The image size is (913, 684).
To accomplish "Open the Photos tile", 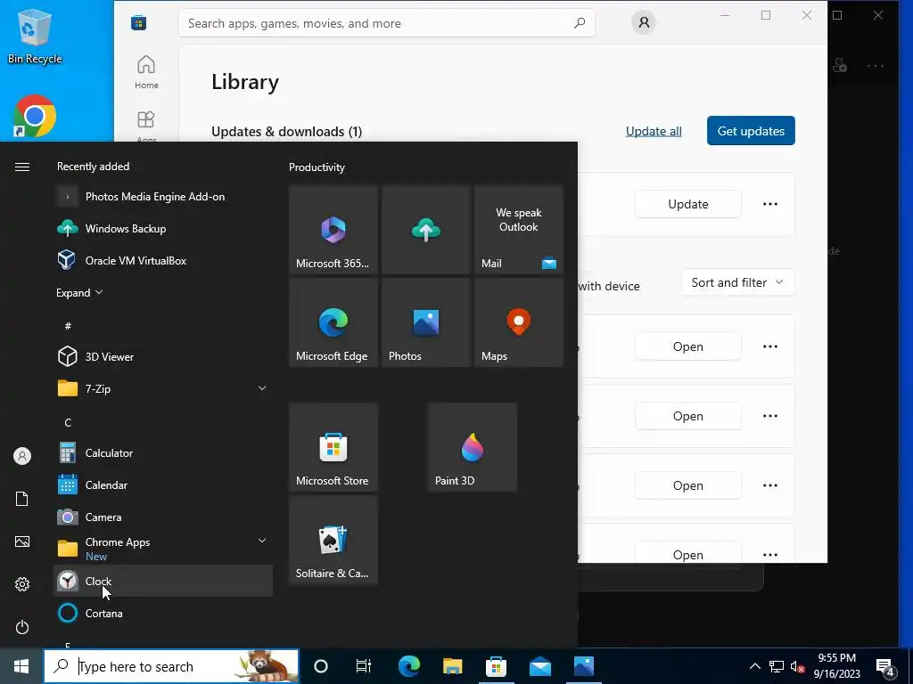I will tap(425, 322).
